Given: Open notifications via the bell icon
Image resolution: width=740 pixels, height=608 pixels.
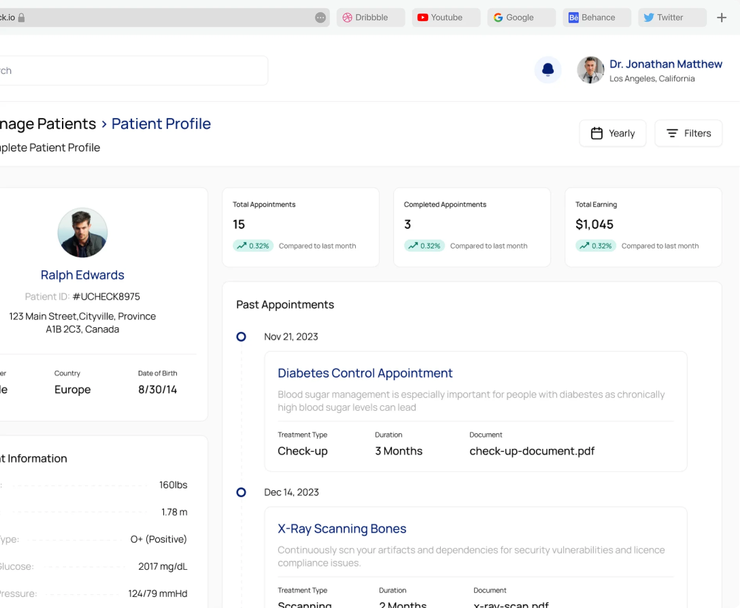Looking at the screenshot, I should click(548, 70).
